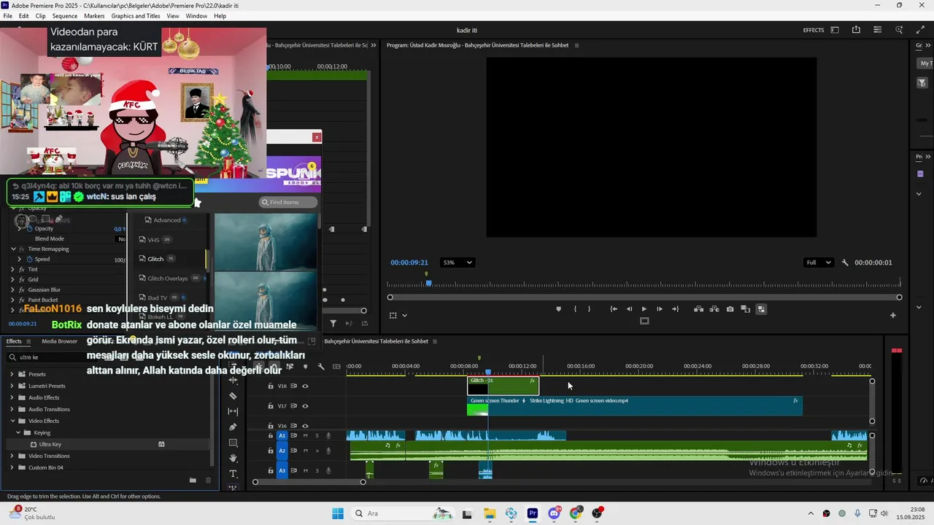Open Premiere Pro from the taskbar
934x525 pixels.
533,513
